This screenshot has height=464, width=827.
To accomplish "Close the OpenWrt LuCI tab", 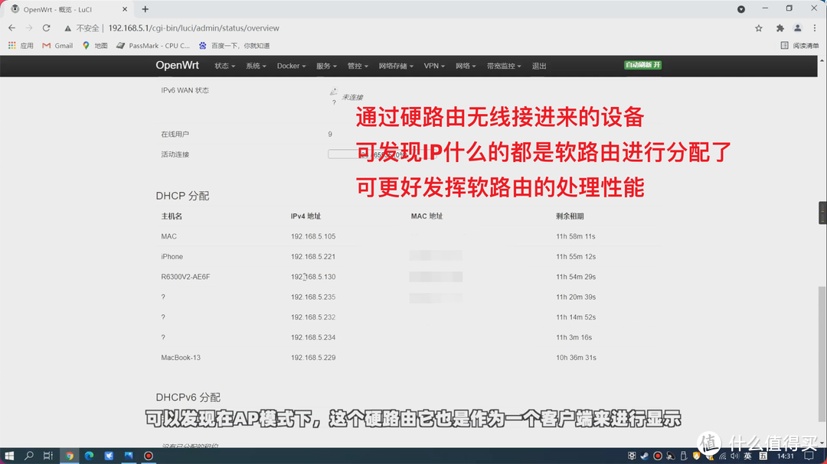I will [125, 9].
